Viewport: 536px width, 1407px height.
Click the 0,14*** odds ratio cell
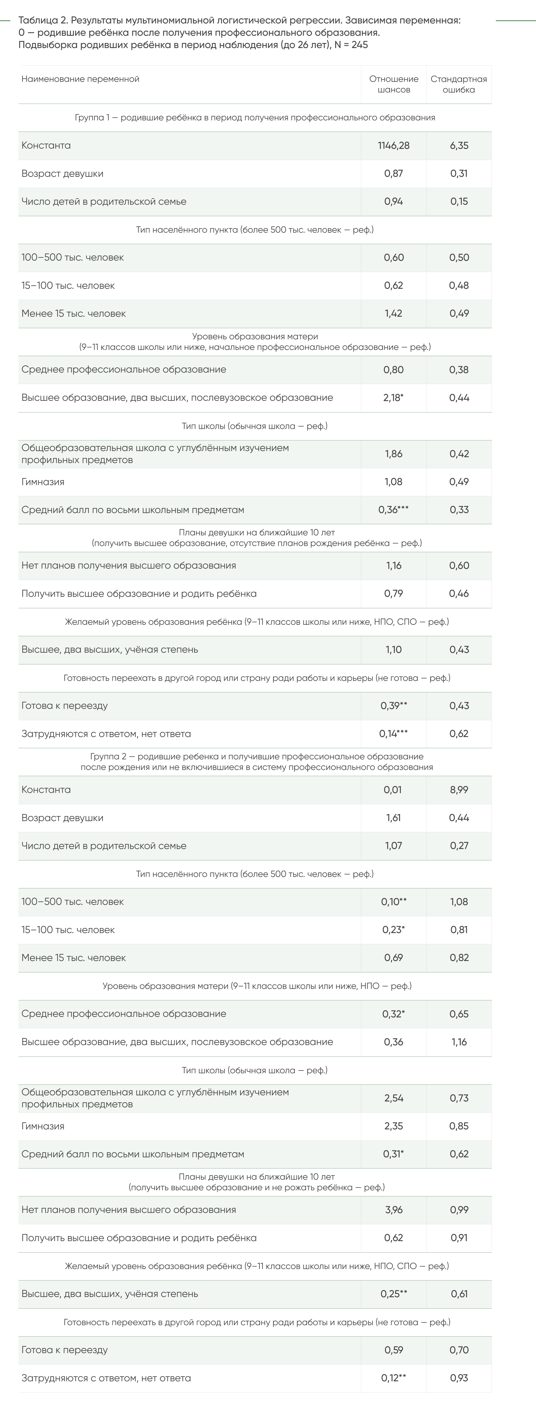pyautogui.click(x=394, y=734)
